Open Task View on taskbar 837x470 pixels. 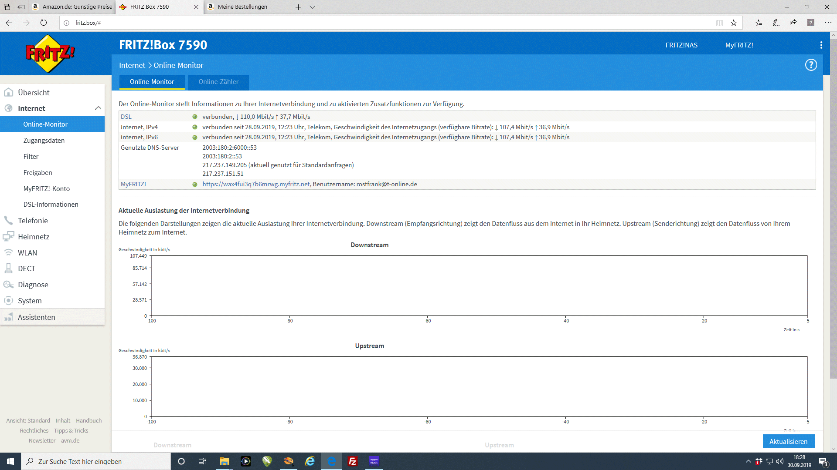(202, 461)
